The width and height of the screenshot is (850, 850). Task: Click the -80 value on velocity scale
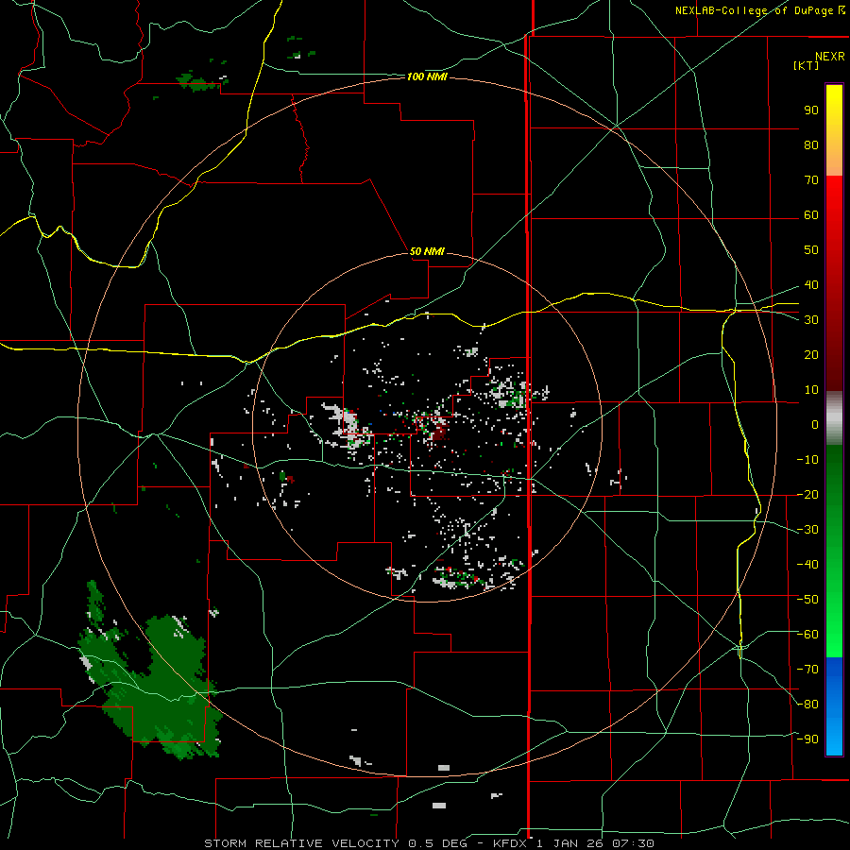tap(807, 705)
